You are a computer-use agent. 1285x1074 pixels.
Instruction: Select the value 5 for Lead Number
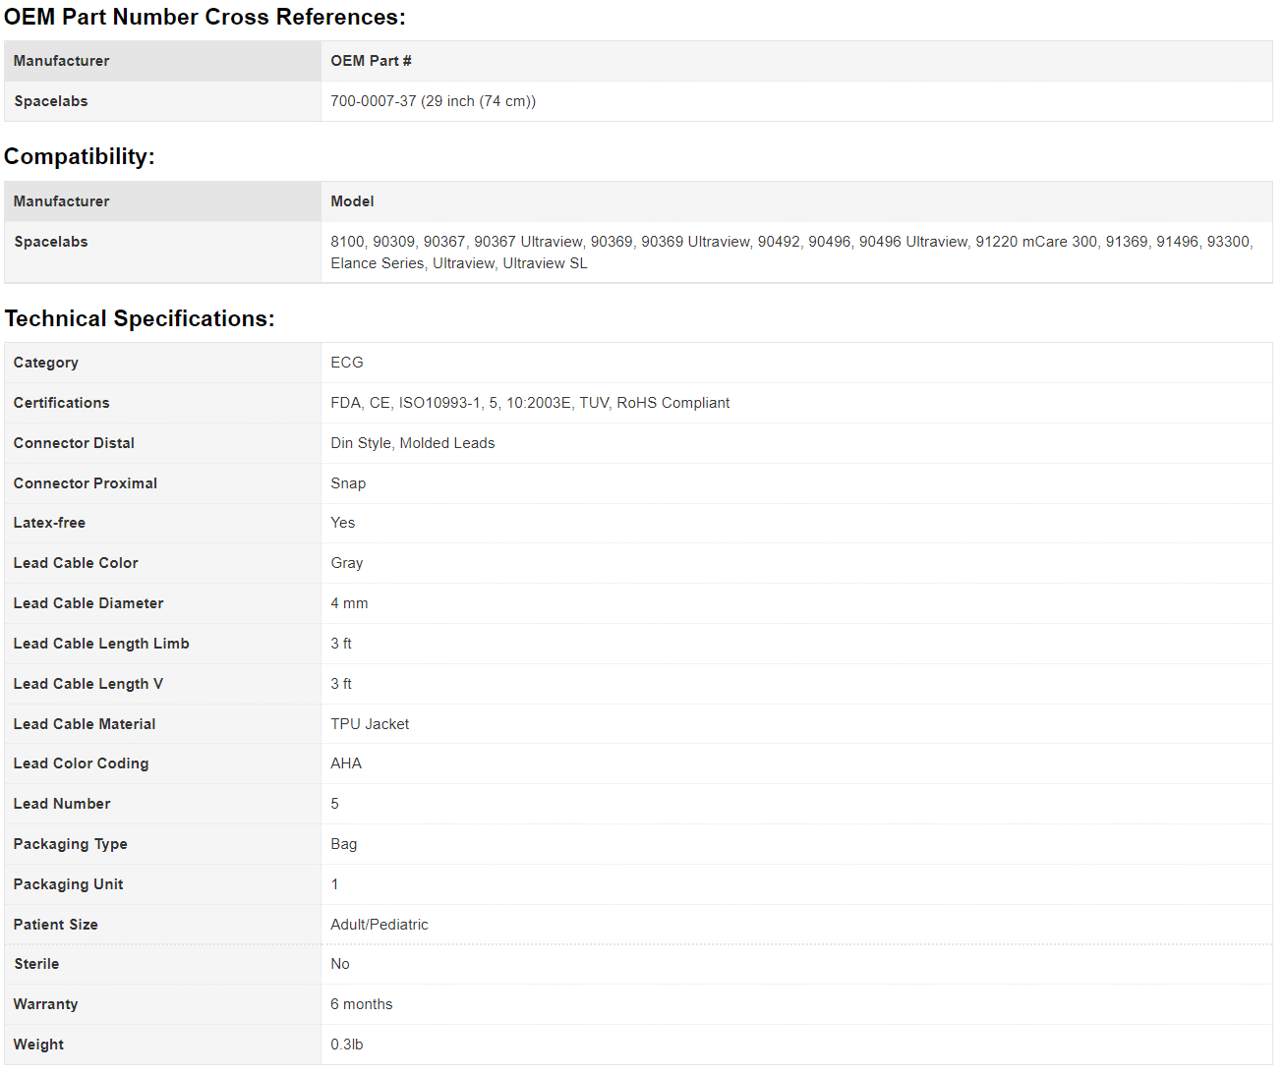pos(335,804)
